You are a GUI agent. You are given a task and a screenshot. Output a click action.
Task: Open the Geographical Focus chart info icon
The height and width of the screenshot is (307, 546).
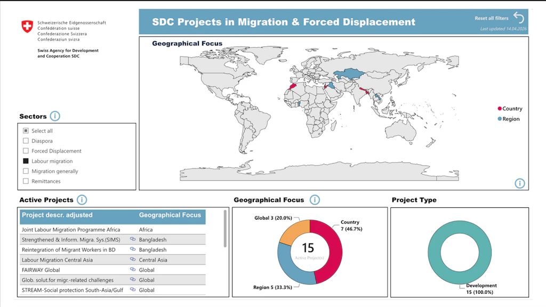coord(315,200)
